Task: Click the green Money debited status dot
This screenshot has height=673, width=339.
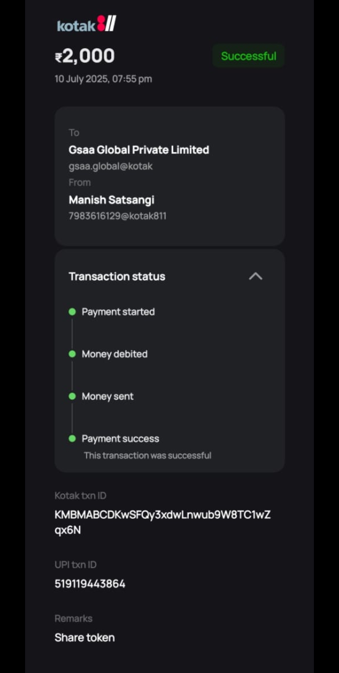Action: tap(72, 354)
